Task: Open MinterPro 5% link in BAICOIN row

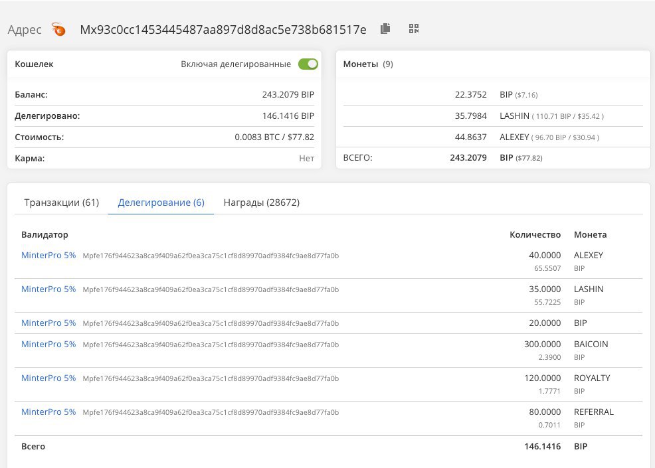Action: [x=48, y=344]
